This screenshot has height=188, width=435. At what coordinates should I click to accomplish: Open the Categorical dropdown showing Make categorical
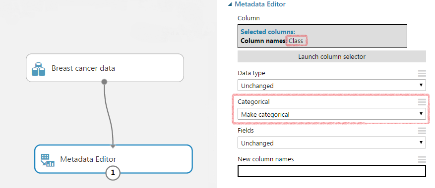tap(331, 114)
